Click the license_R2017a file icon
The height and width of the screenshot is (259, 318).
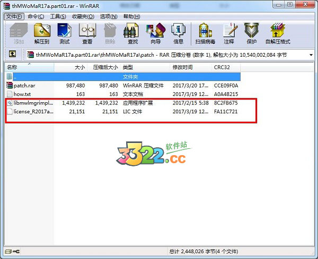point(10,111)
